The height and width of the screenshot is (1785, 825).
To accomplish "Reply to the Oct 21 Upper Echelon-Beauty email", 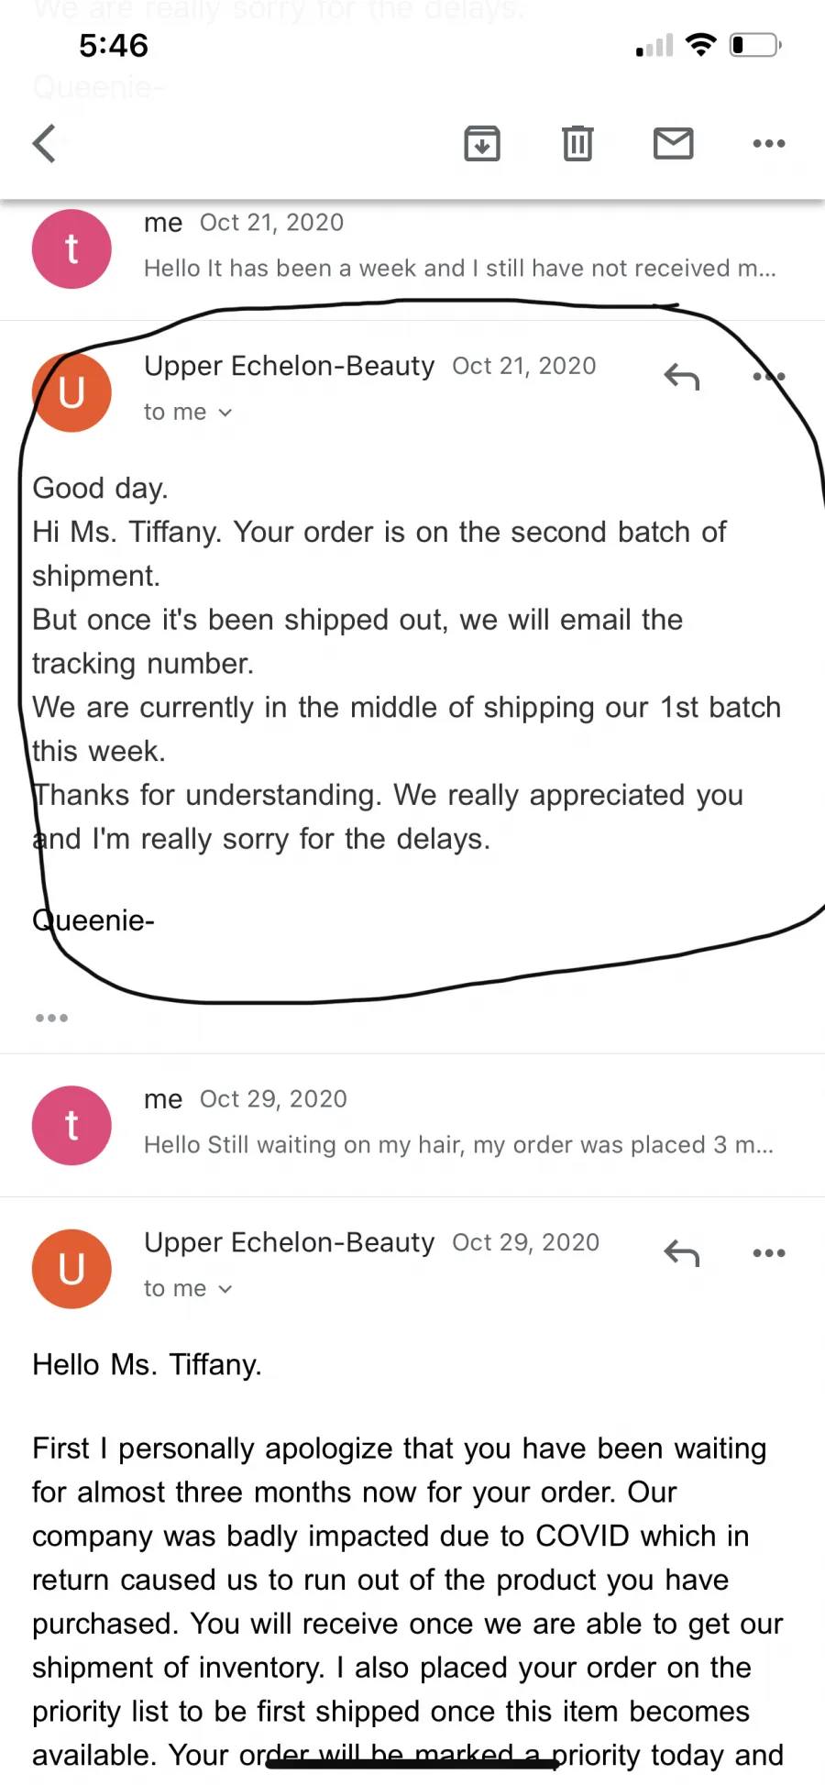I will click(x=682, y=377).
